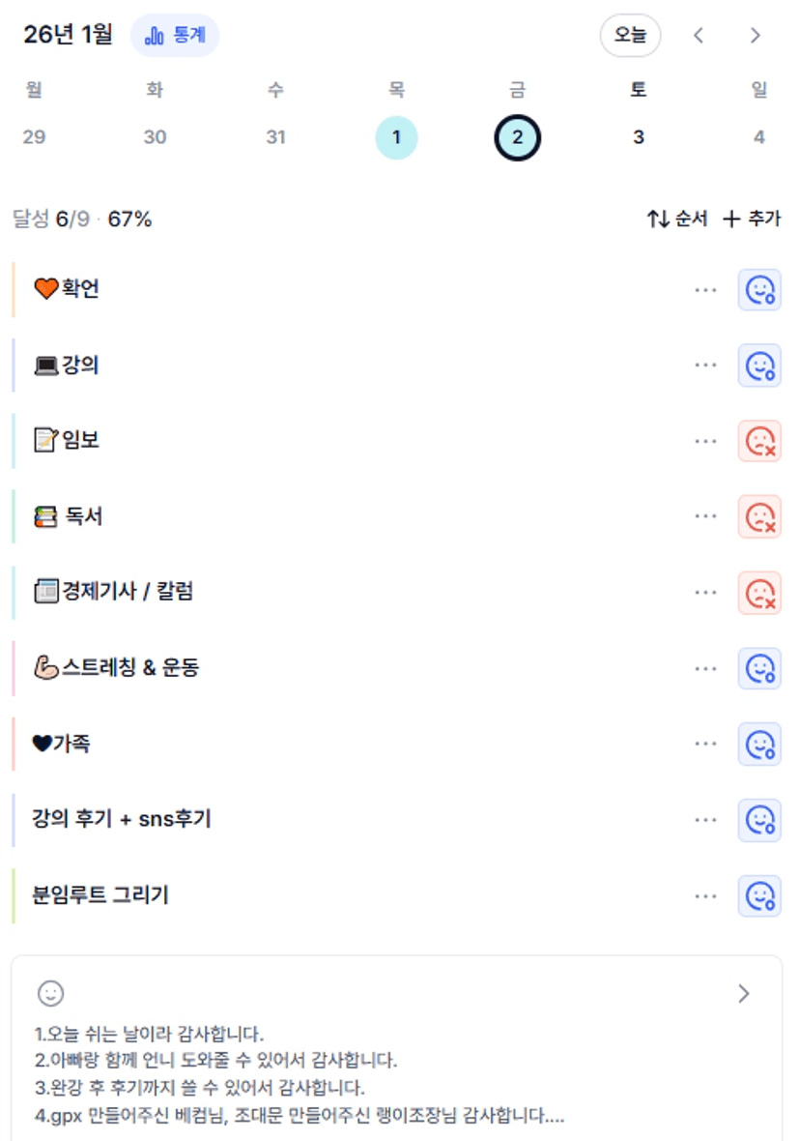Click the smiley mood icon in journal card
The image size is (799, 1141).
[50, 992]
